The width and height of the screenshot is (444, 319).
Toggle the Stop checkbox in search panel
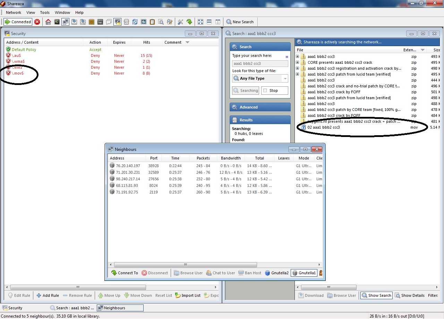[x=265, y=90]
